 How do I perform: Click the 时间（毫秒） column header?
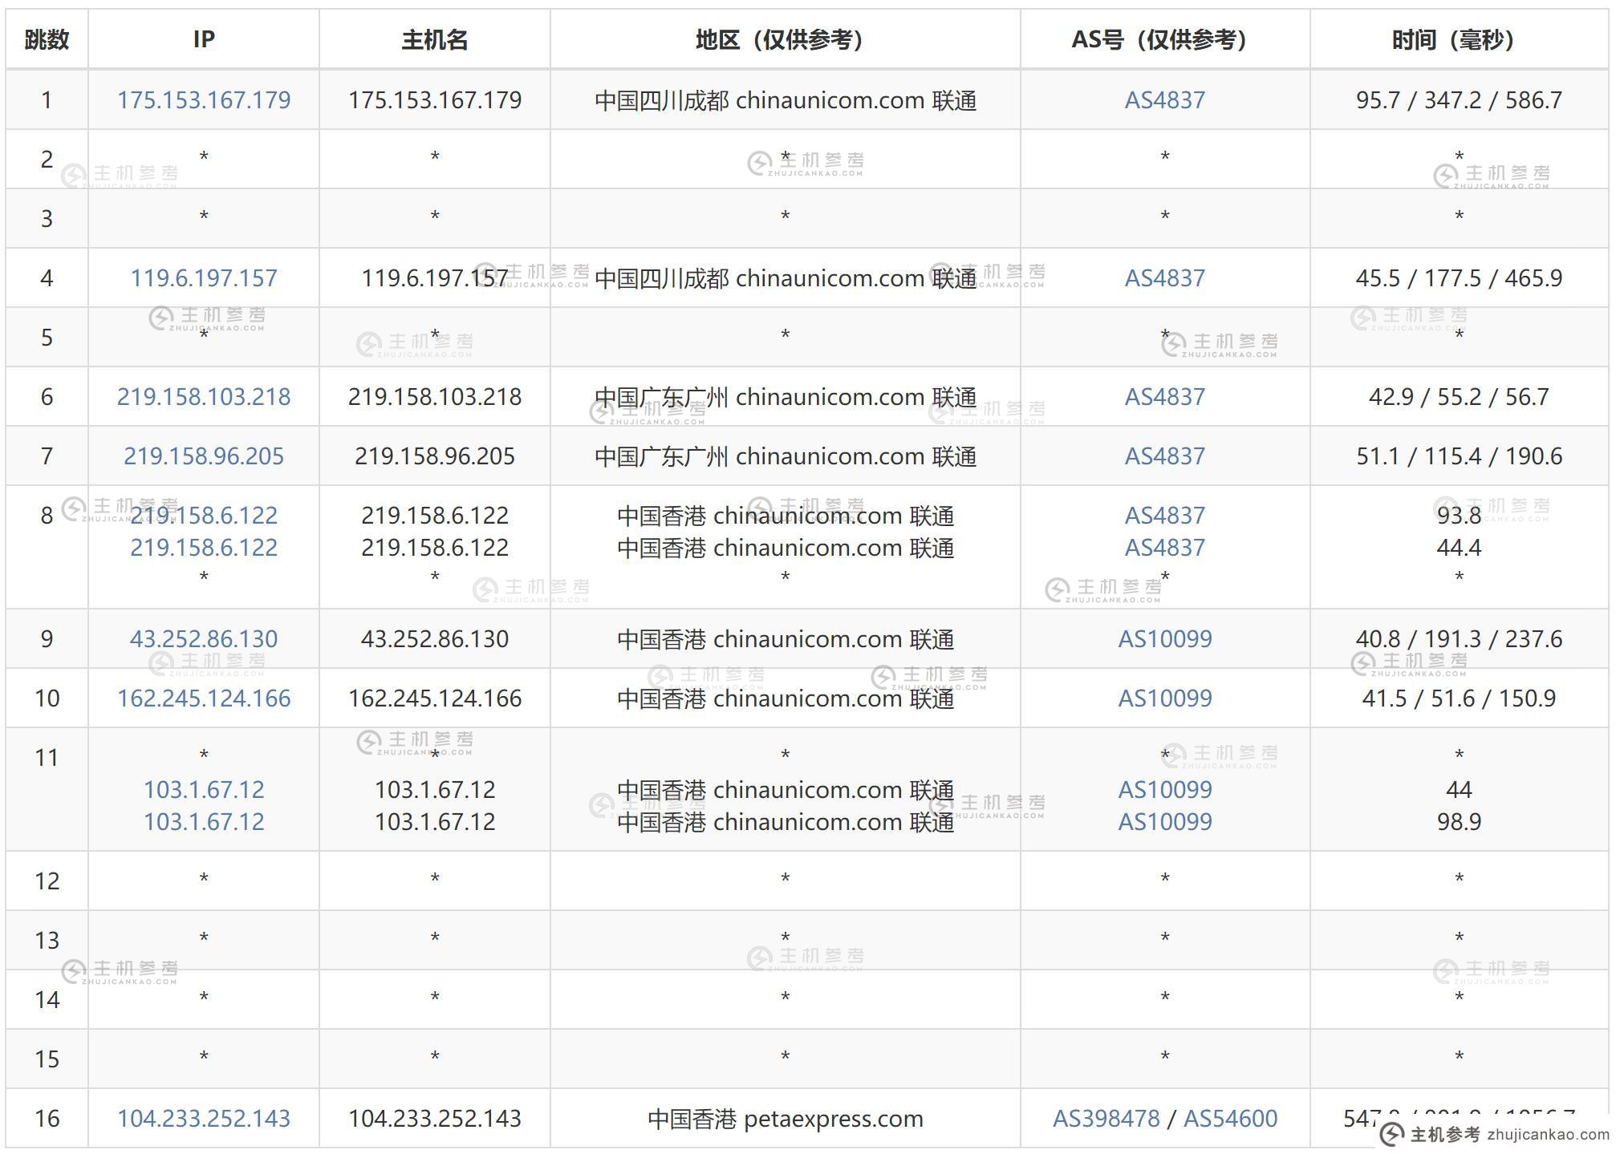(x=1459, y=39)
